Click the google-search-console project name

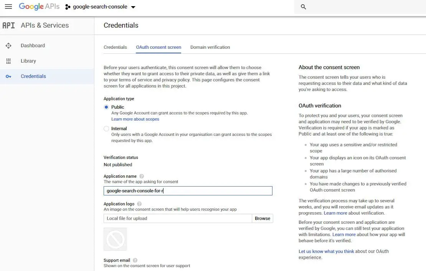click(100, 7)
